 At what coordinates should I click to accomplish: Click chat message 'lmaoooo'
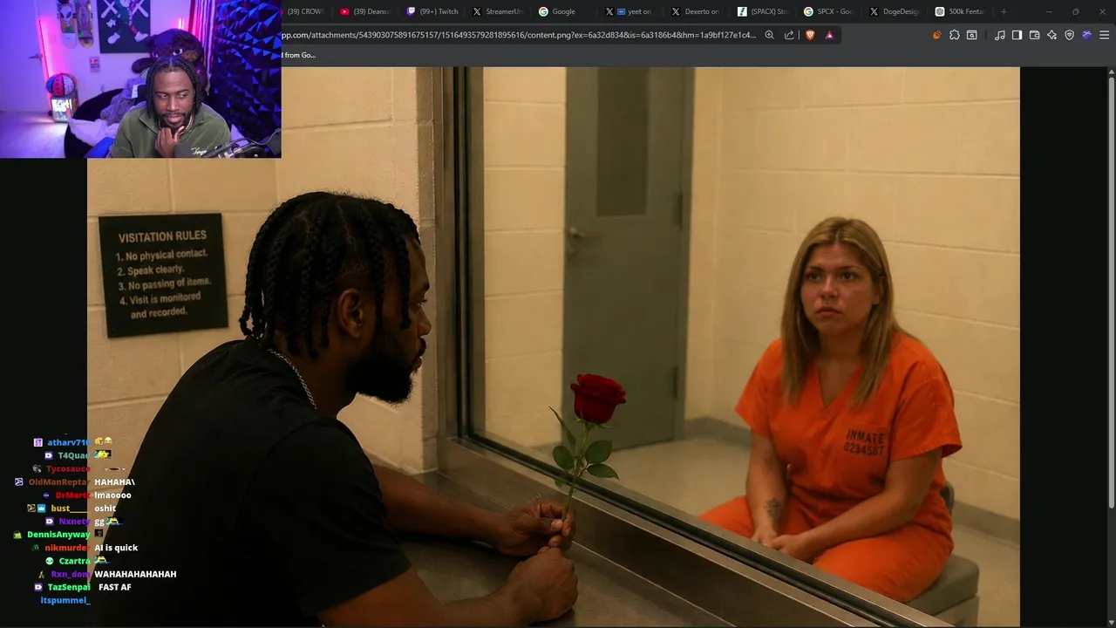tap(112, 495)
